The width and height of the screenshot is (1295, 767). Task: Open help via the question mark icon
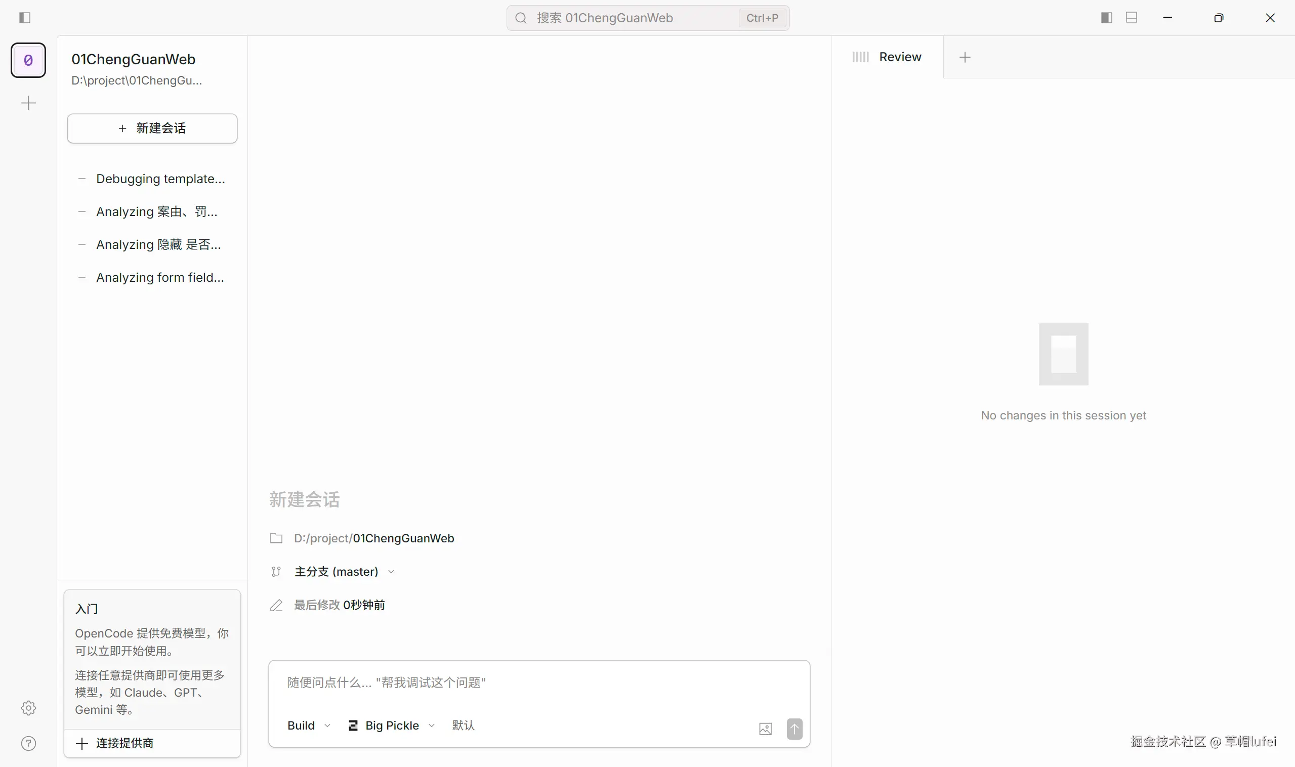point(28,743)
